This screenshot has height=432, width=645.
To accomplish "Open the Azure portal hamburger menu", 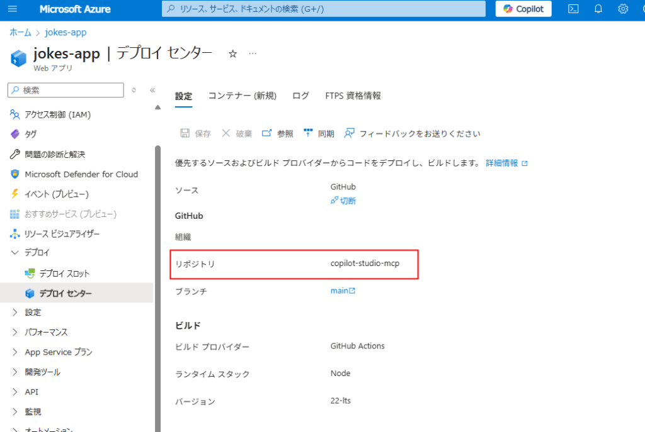I will coord(13,9).
